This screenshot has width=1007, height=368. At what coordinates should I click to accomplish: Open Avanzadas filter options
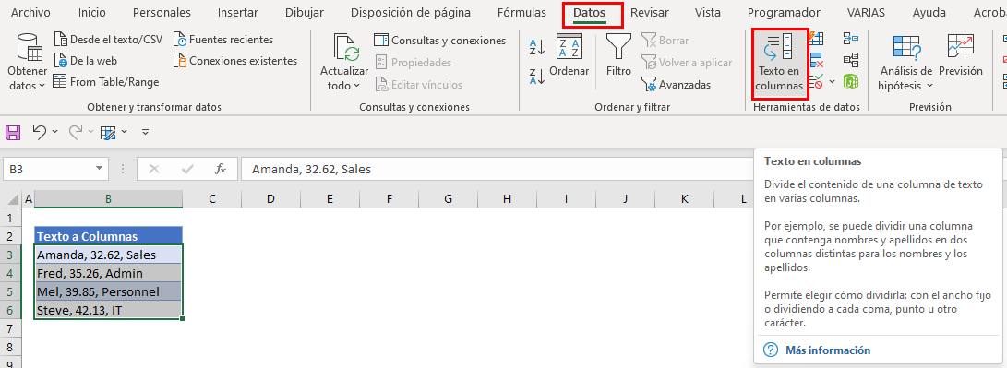676,84
